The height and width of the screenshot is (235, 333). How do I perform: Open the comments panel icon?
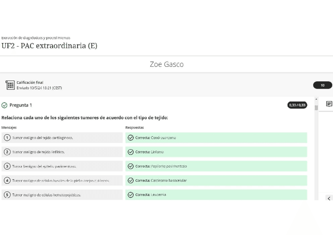point(329,104)
